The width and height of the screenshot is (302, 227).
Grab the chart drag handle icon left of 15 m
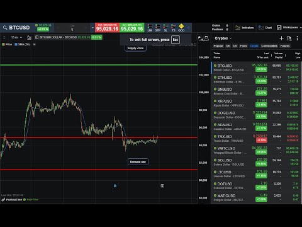pos(4,37)
